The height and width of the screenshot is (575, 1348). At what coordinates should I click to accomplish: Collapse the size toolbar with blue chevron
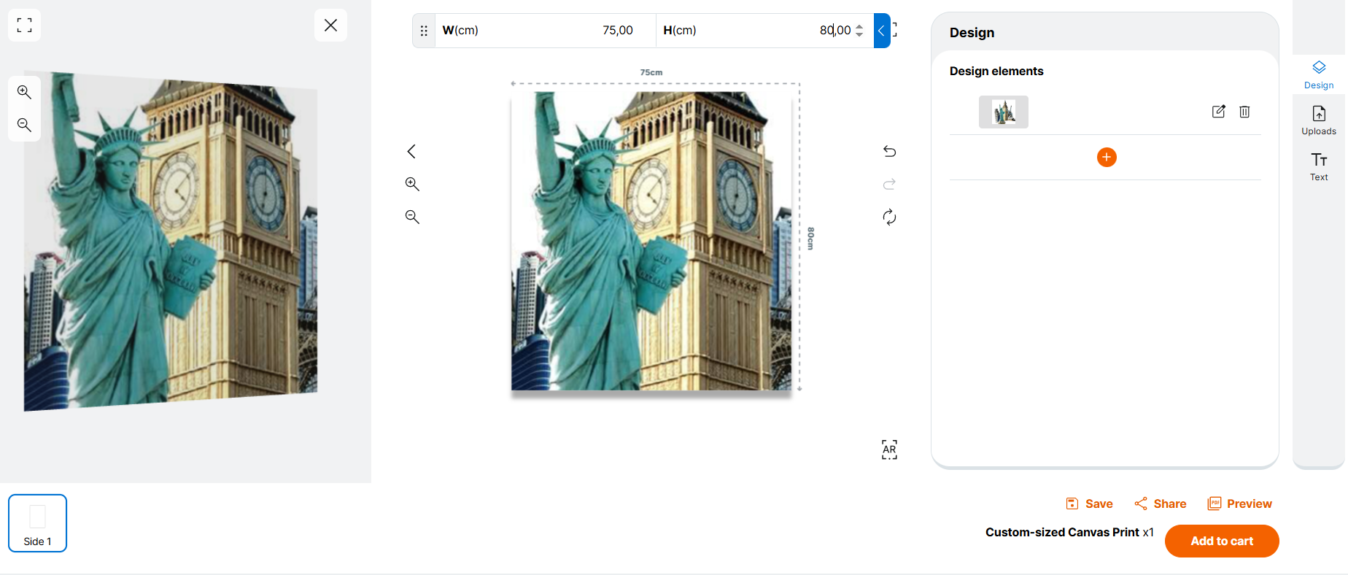pyautogui.click(x=881, y=31)
